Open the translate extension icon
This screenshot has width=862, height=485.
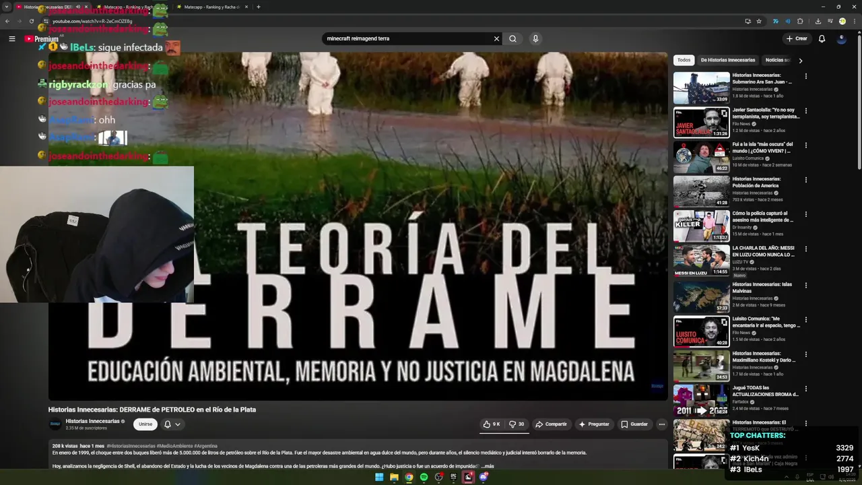(x=776, y=21)
